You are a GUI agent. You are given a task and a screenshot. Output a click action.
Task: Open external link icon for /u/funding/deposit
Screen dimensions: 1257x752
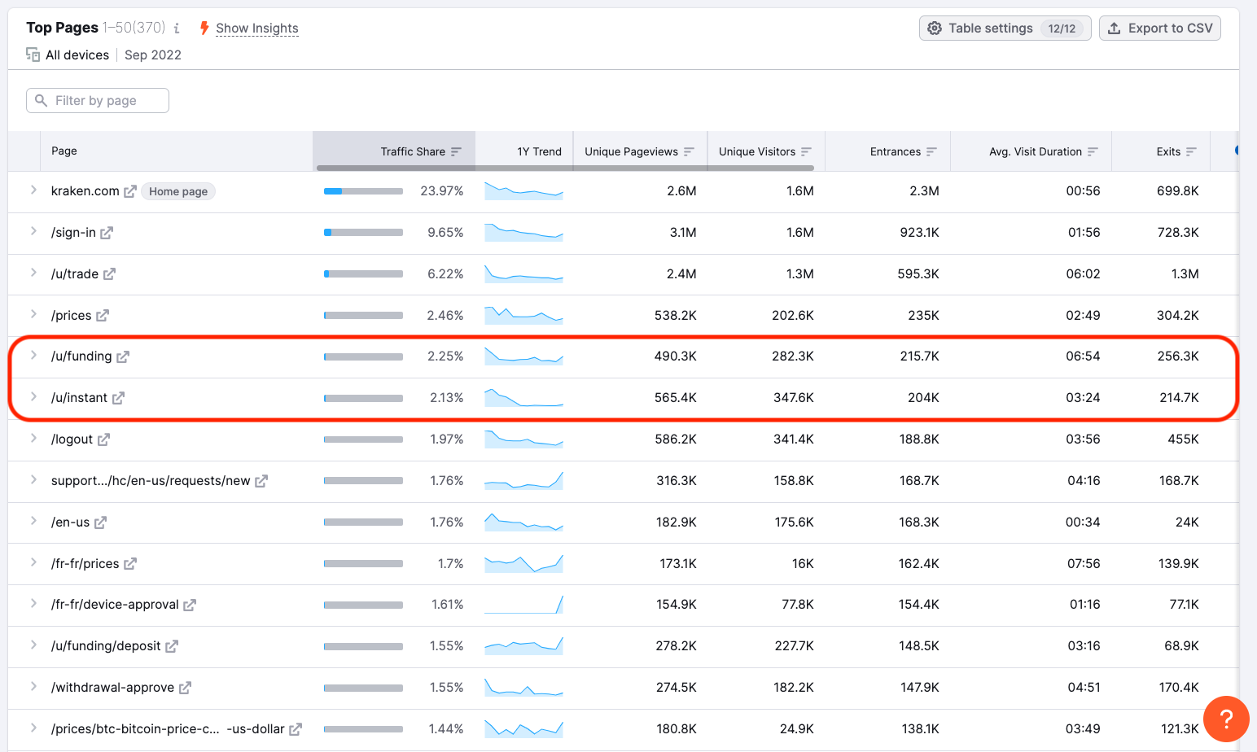point(172,646)
